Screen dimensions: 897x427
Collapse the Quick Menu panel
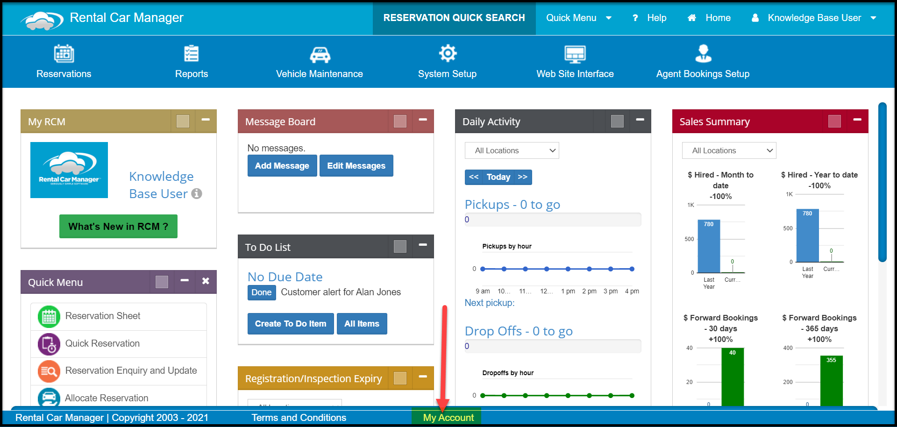(185, 280)
